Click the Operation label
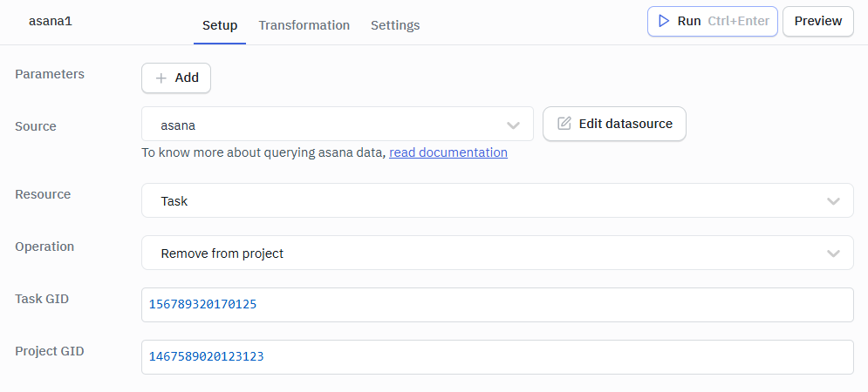Viewport: 868px width, 392px height. [44, 246]
